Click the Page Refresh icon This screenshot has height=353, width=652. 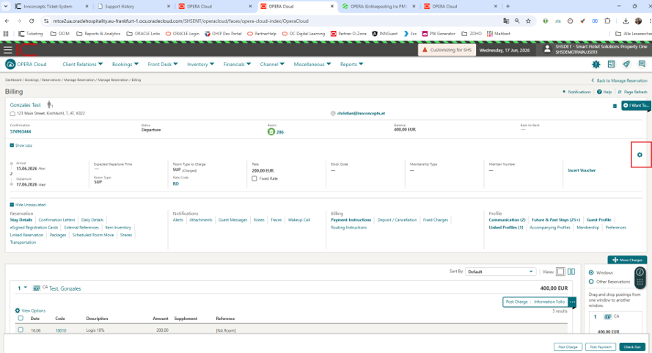pos(620,92)
